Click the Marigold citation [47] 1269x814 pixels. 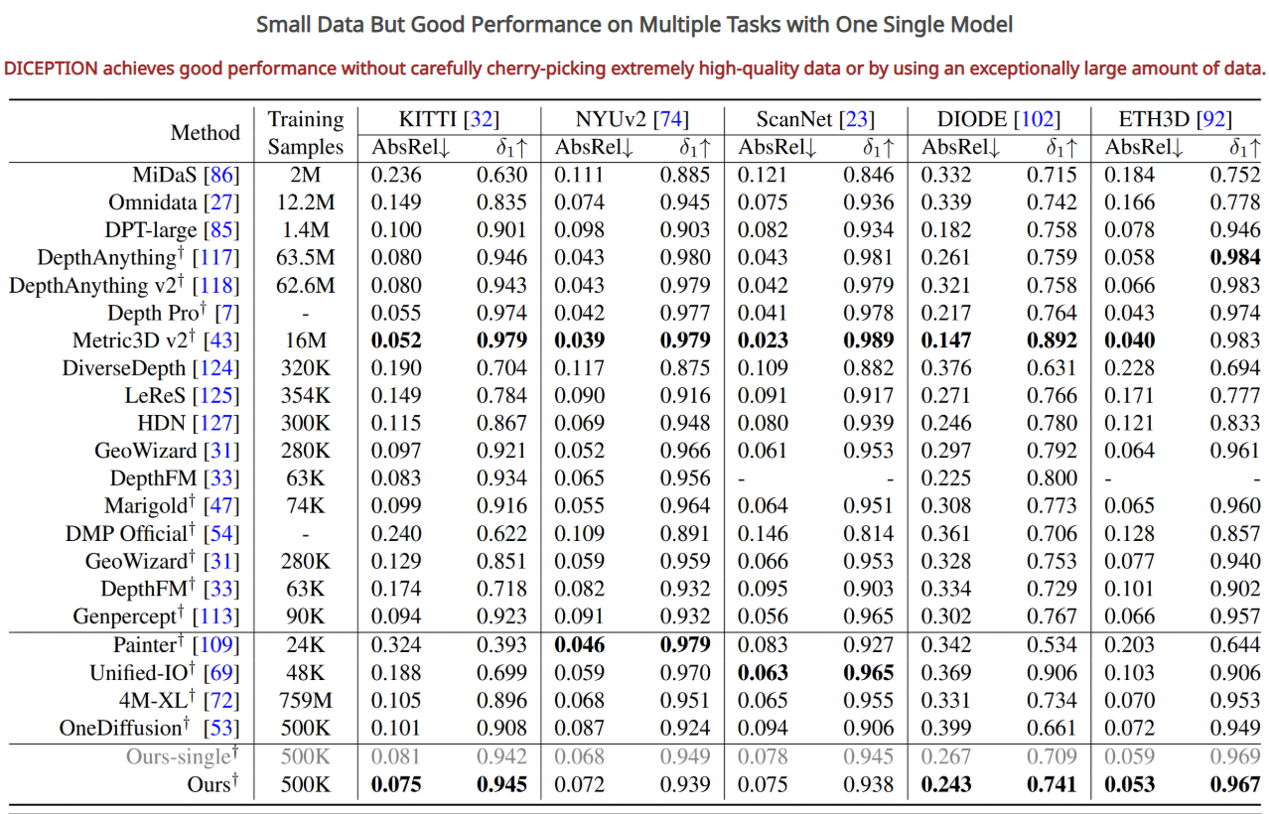(x=221, y=506)
